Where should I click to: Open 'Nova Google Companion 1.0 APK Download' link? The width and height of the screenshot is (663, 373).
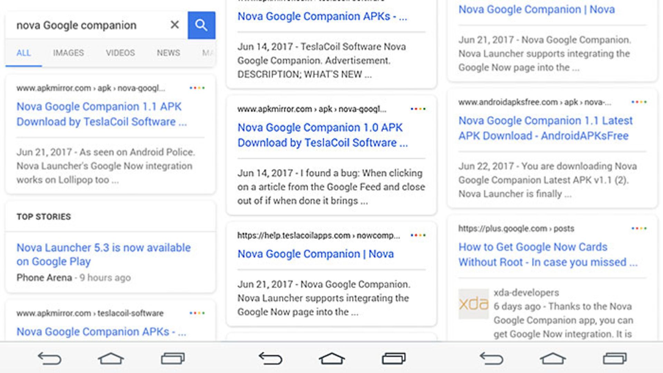click(x=323, y=135)
